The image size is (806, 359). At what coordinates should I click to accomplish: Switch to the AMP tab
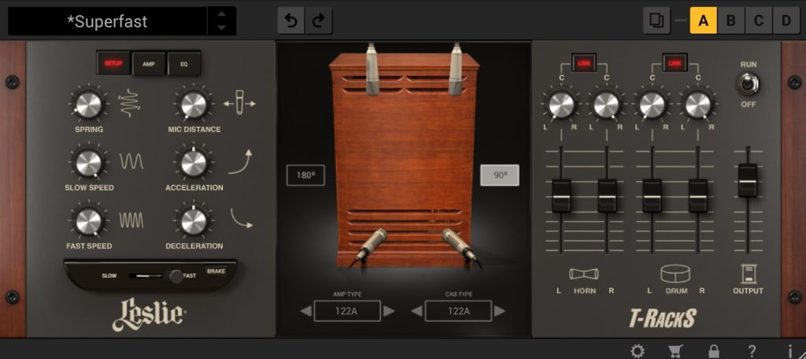[148, 63]
